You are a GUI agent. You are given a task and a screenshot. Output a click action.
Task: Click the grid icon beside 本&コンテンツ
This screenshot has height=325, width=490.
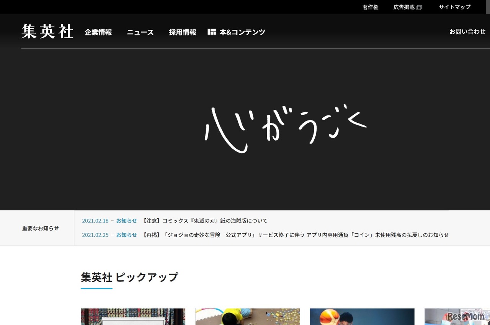[x=211, y=32]
